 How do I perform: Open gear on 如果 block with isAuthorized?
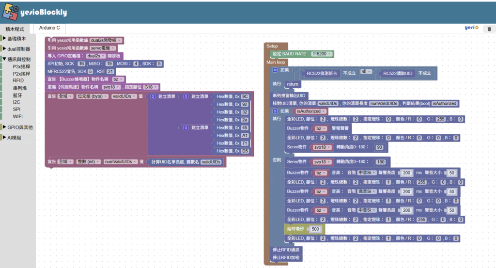pos(275,111)
